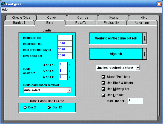The width and height of the screenshot is (163, 124).
Task: Expand the Odds calculation method dropdown
Action: coord(69,90)
